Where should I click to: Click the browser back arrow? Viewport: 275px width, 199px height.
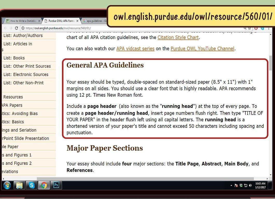click(5, 28)
